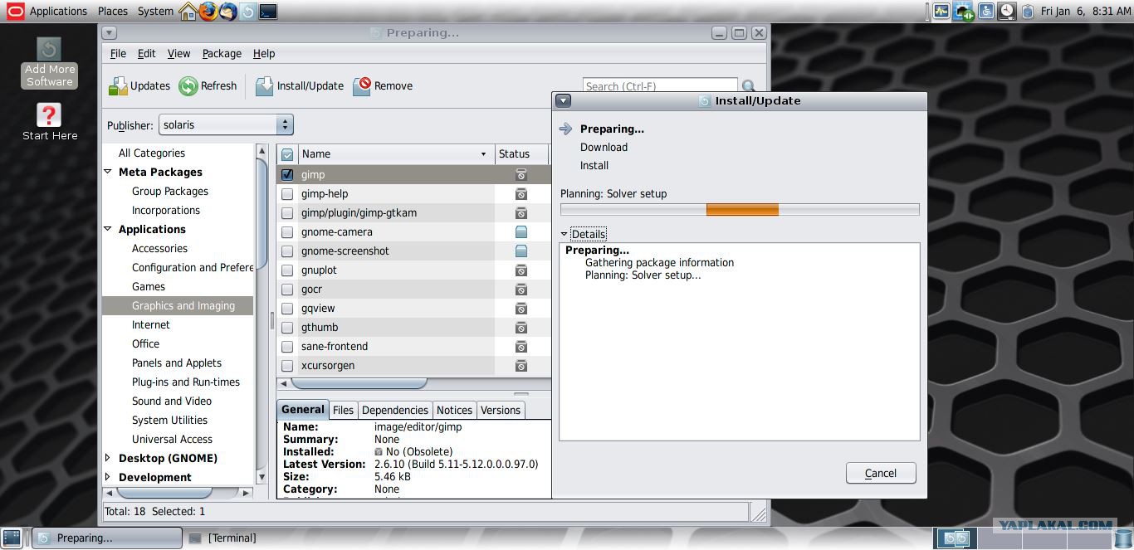Check the gthumb checkbox
The height and width of the screenshot is (550, 1134).
point(287,328)
